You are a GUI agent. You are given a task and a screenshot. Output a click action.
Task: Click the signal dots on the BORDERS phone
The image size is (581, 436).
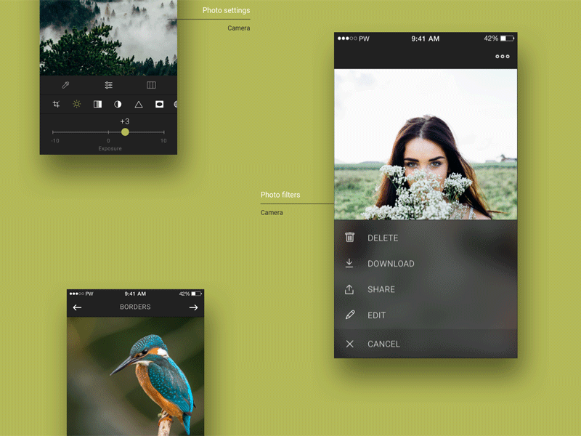pyautogui.click(x=76, y=294)
